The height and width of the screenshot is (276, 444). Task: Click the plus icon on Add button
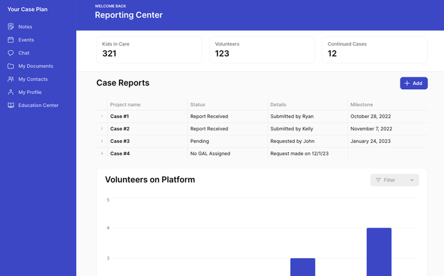coord(407,83)
